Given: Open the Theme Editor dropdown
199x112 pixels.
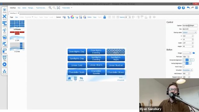Looking at the screenshot, I should tap(67, 8).
